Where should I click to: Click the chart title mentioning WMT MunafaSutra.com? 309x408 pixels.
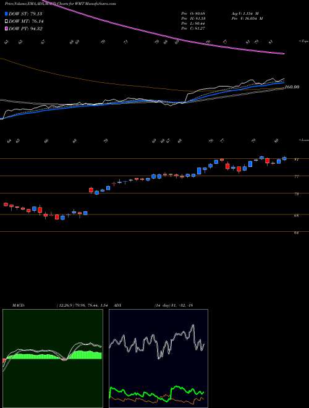pyautogui.click(x=61, y=4)
